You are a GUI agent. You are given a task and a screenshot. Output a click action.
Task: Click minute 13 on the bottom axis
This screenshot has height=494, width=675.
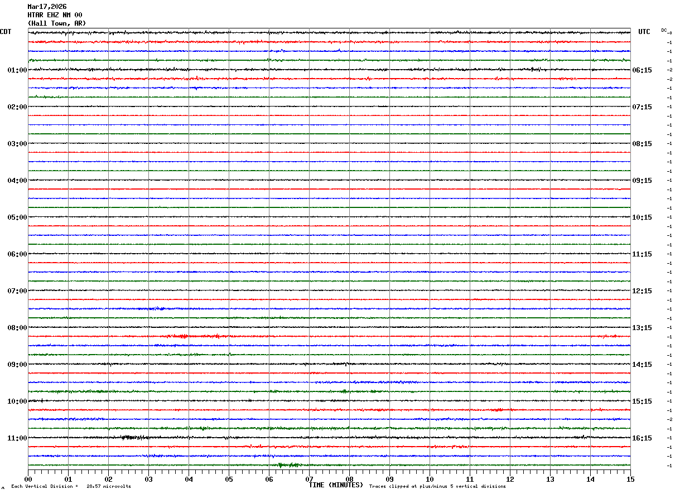550,479
